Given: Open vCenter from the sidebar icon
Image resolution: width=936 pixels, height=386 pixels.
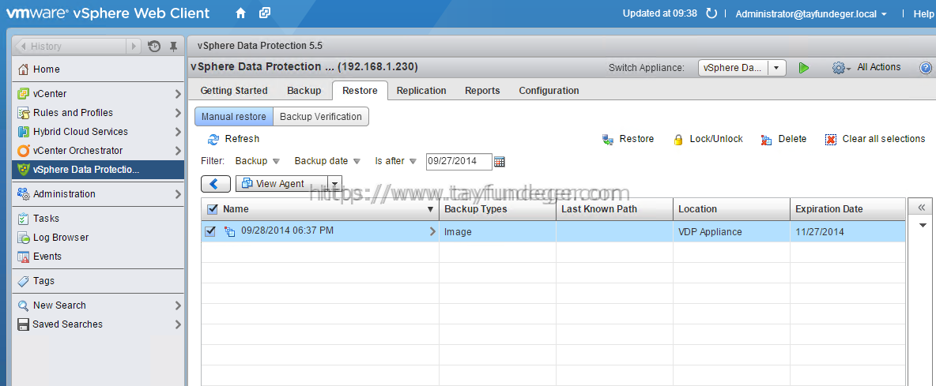Looking at the screenshot, I should 23,93.
